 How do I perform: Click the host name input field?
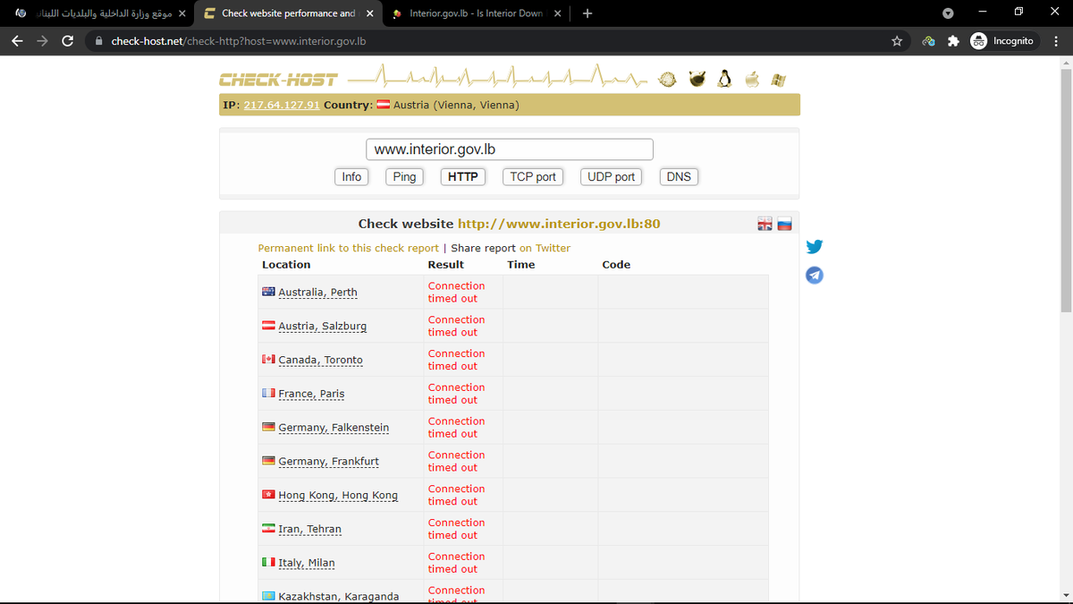tap(510, 149)
